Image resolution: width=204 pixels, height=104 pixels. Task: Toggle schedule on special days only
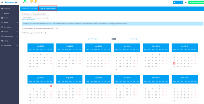coord(56,29)
